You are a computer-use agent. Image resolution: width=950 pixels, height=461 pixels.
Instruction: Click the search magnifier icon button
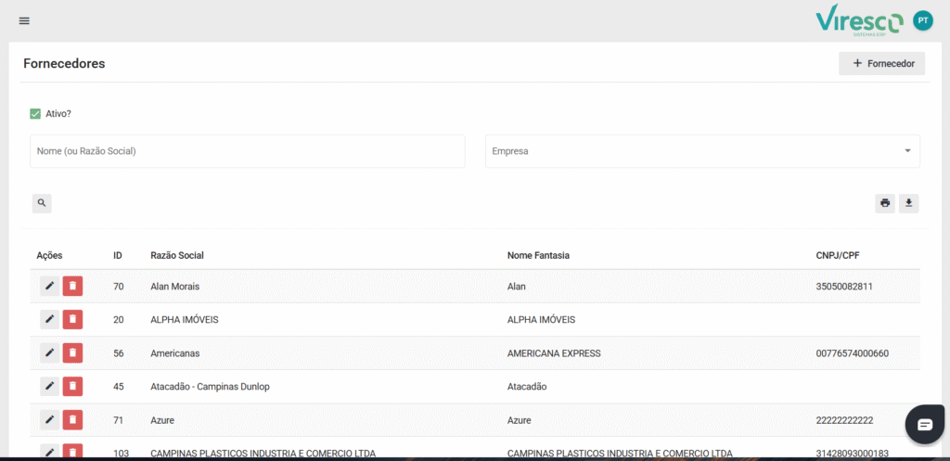(42, 203)
